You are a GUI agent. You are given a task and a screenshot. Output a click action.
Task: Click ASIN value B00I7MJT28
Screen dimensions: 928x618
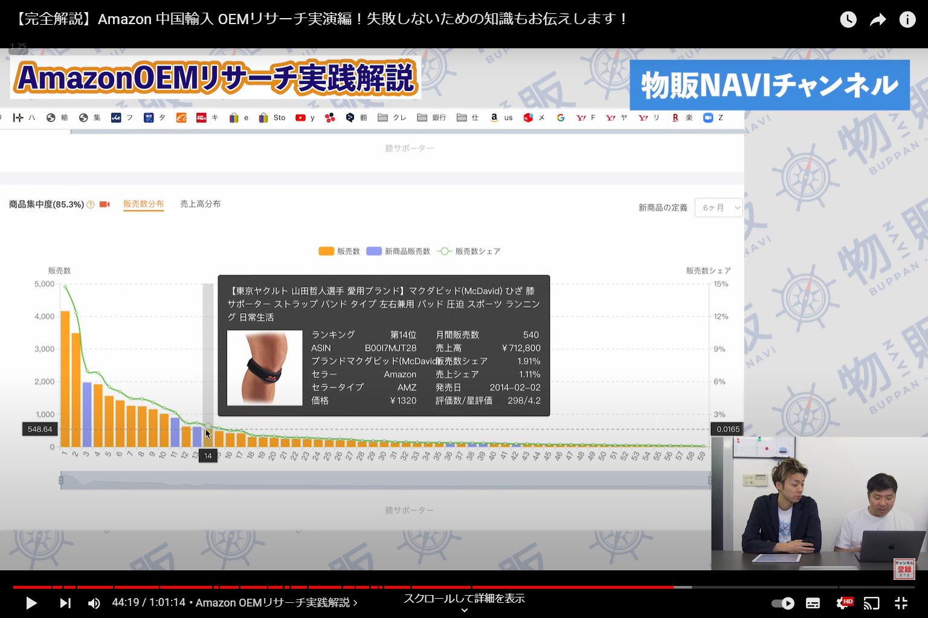click(x=390, y=348)
